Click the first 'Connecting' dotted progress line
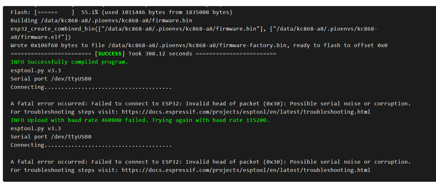The height and width of the screenshot is (184, 436). point(91,87)
